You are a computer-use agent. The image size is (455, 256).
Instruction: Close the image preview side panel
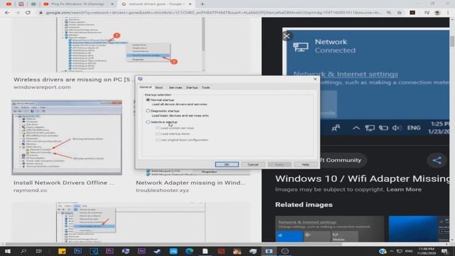(x=287, y=36)
